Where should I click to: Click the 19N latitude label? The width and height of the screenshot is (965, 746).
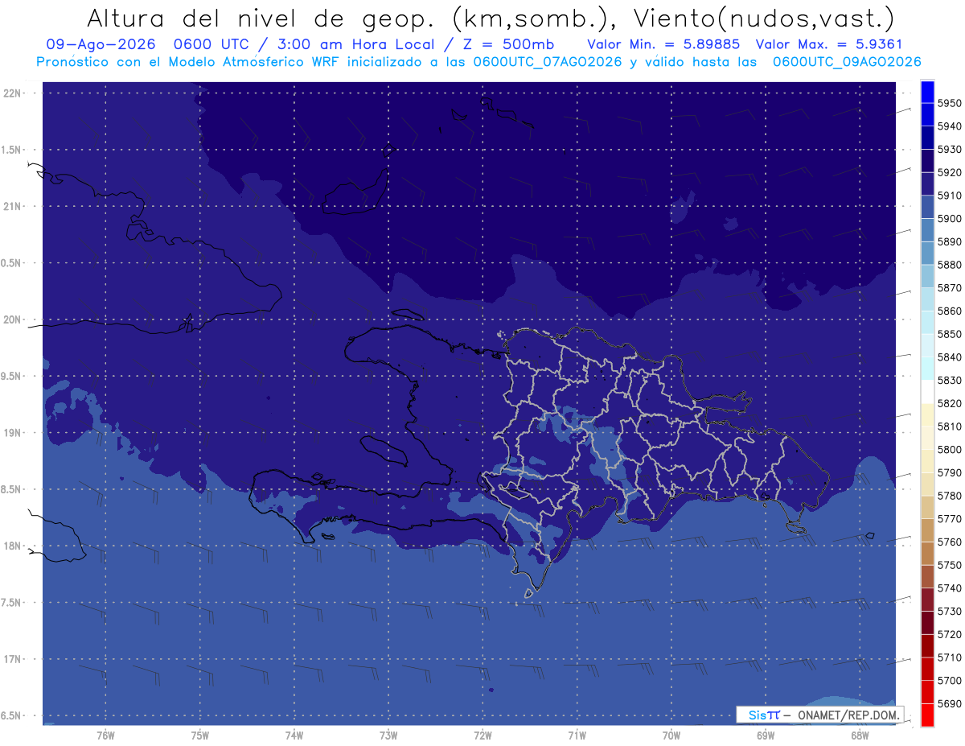coord(13,433)
